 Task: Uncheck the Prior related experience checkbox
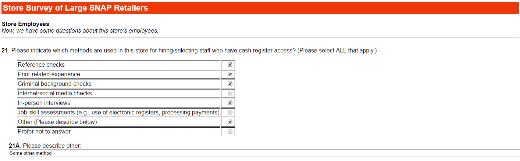(x=230, y=74)
